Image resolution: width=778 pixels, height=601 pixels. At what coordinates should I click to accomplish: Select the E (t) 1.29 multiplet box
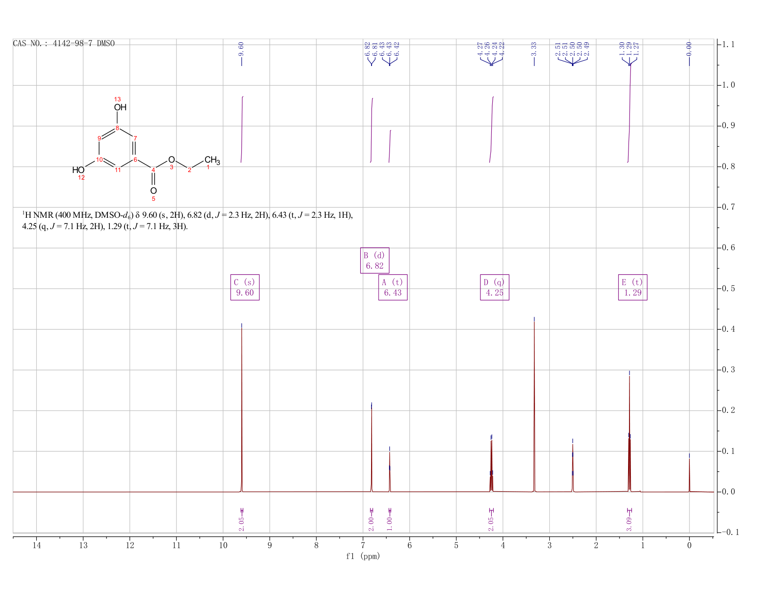[633, 287]
